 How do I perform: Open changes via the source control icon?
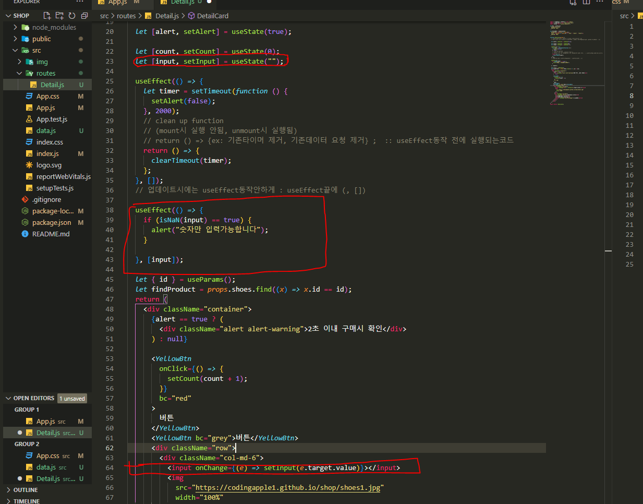(573, 2)
